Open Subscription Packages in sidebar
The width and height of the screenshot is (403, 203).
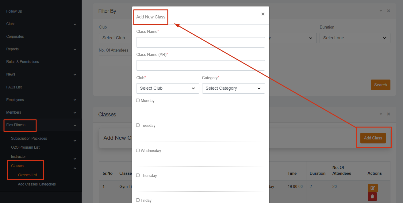[29, 139]
